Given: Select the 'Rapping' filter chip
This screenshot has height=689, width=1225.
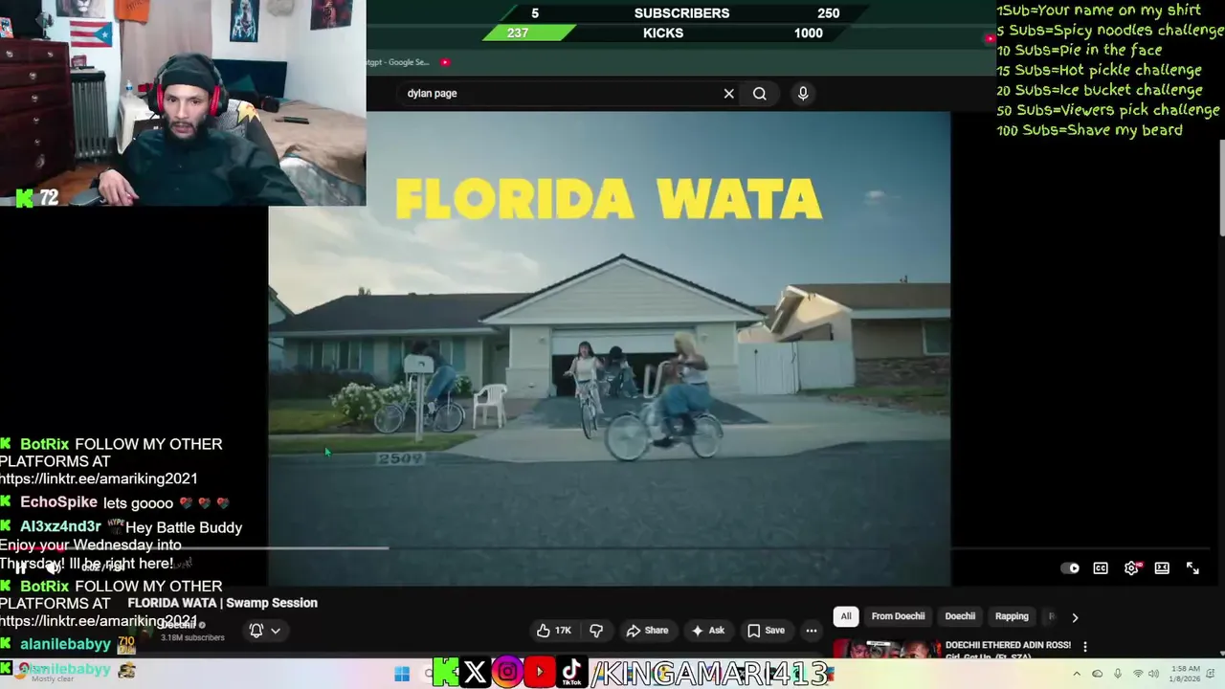Looking at the screenshot, I should (1012, 616).
